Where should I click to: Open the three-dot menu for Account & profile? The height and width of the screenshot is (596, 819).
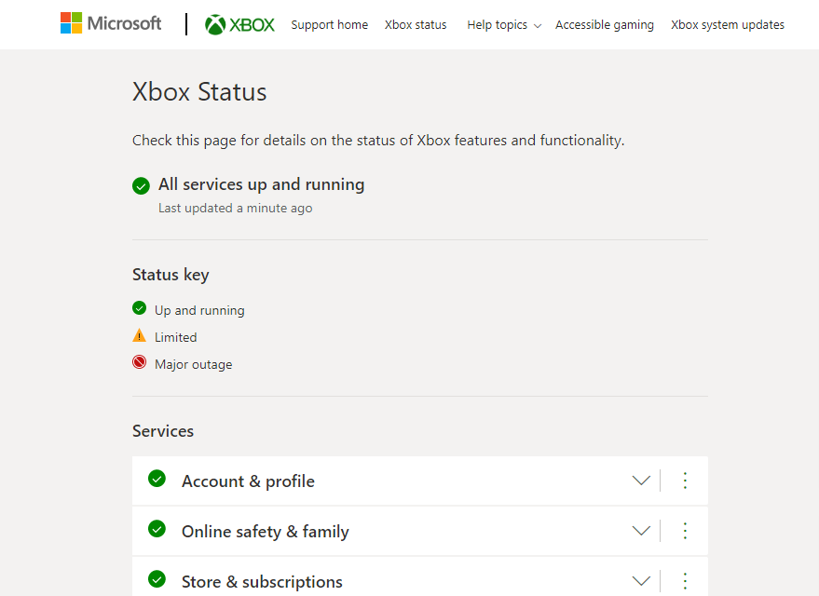tap(685, 481)
